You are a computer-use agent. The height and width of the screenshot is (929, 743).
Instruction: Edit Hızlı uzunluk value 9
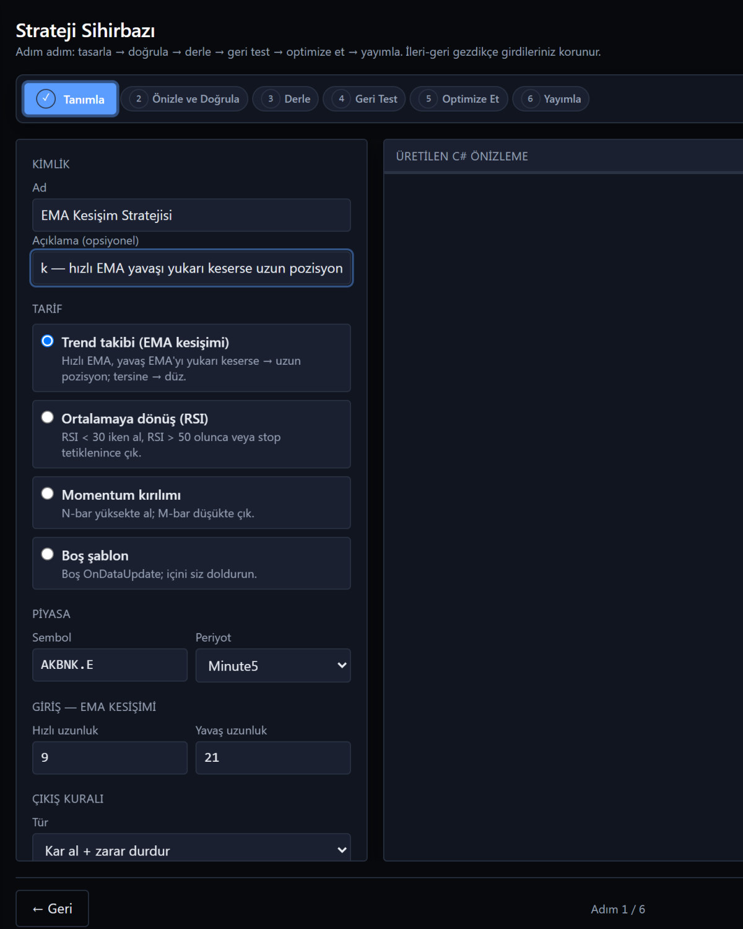pos(110,758)
